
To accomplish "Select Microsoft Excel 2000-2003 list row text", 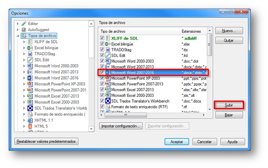I will pos(132,95).
